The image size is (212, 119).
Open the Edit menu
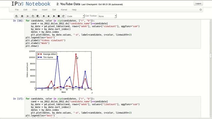click(x=25, y=10)
